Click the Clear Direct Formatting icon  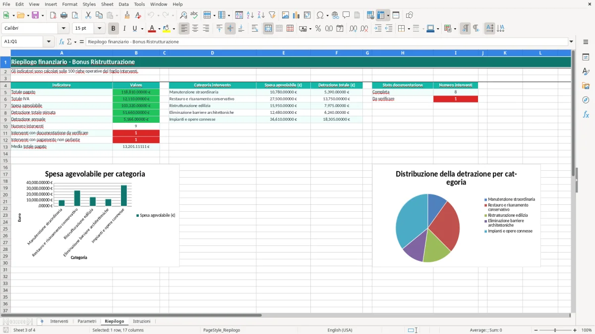(x=138, y=15)
